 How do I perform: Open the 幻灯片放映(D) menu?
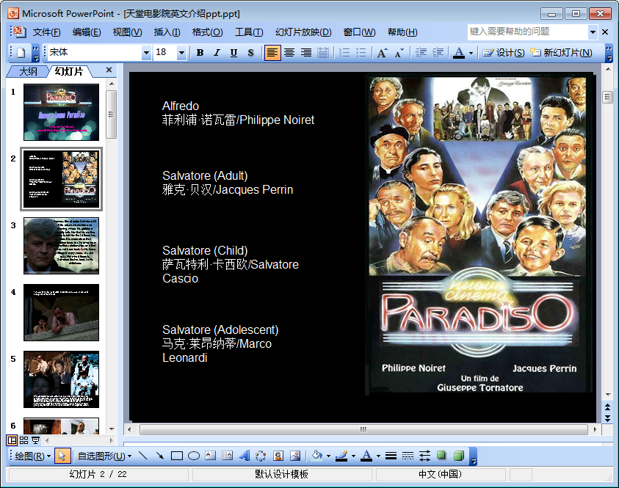pyautogui.click(x=303, y=32)
